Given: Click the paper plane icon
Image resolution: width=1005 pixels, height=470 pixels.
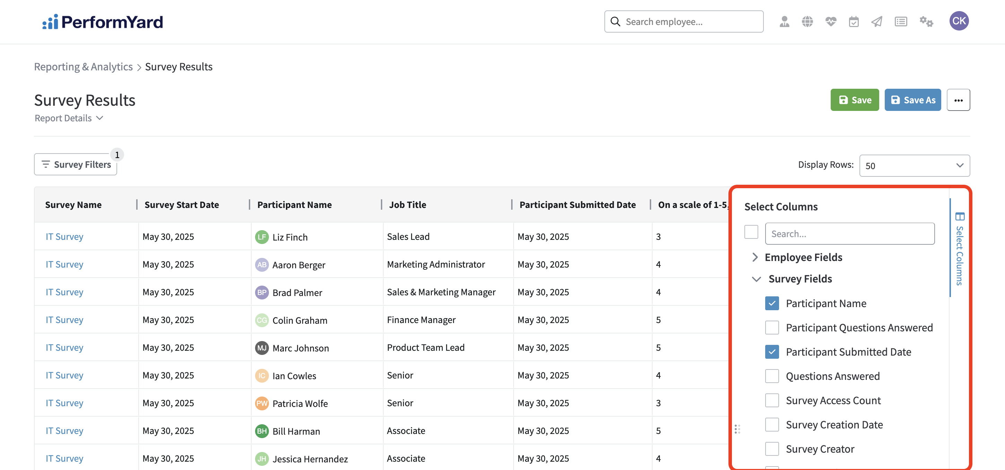Looking at the screenshot, I should coord(877,21).
